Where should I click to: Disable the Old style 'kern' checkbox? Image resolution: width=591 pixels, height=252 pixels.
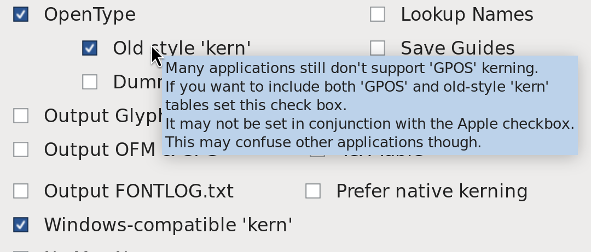pyautogui.click(x=90, y=48)
